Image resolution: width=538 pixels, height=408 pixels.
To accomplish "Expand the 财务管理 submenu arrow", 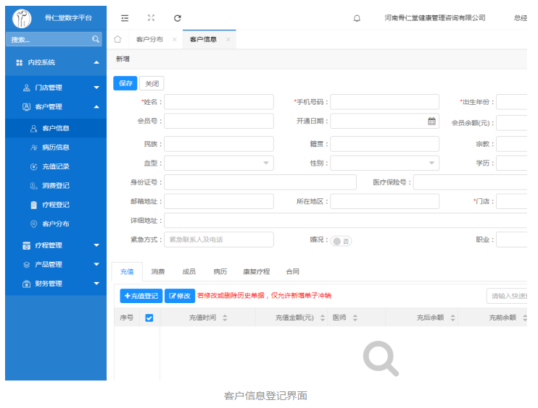I will point(96,284).
